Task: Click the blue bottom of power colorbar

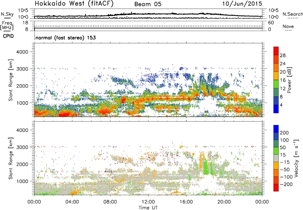Action: pyautogui.click(x=276, y=109)
